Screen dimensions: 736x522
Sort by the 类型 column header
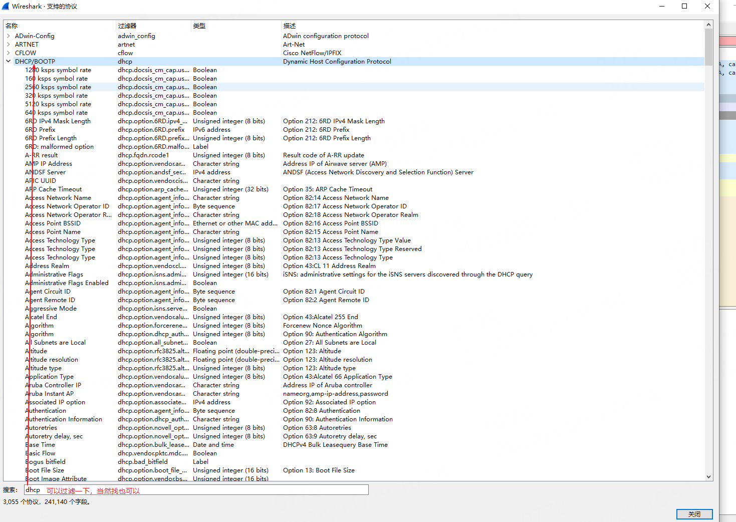(x=236, y=26)
